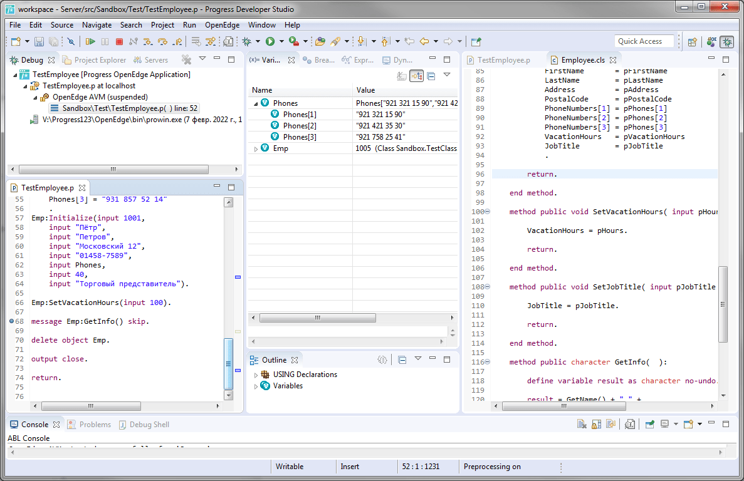Viewport: 744px width, 481px height.
Task: Open the Navigate menu
Action: click(97, 25)
